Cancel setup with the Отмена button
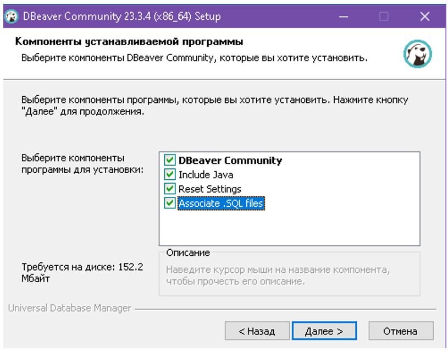 click(x=401, y=331)
